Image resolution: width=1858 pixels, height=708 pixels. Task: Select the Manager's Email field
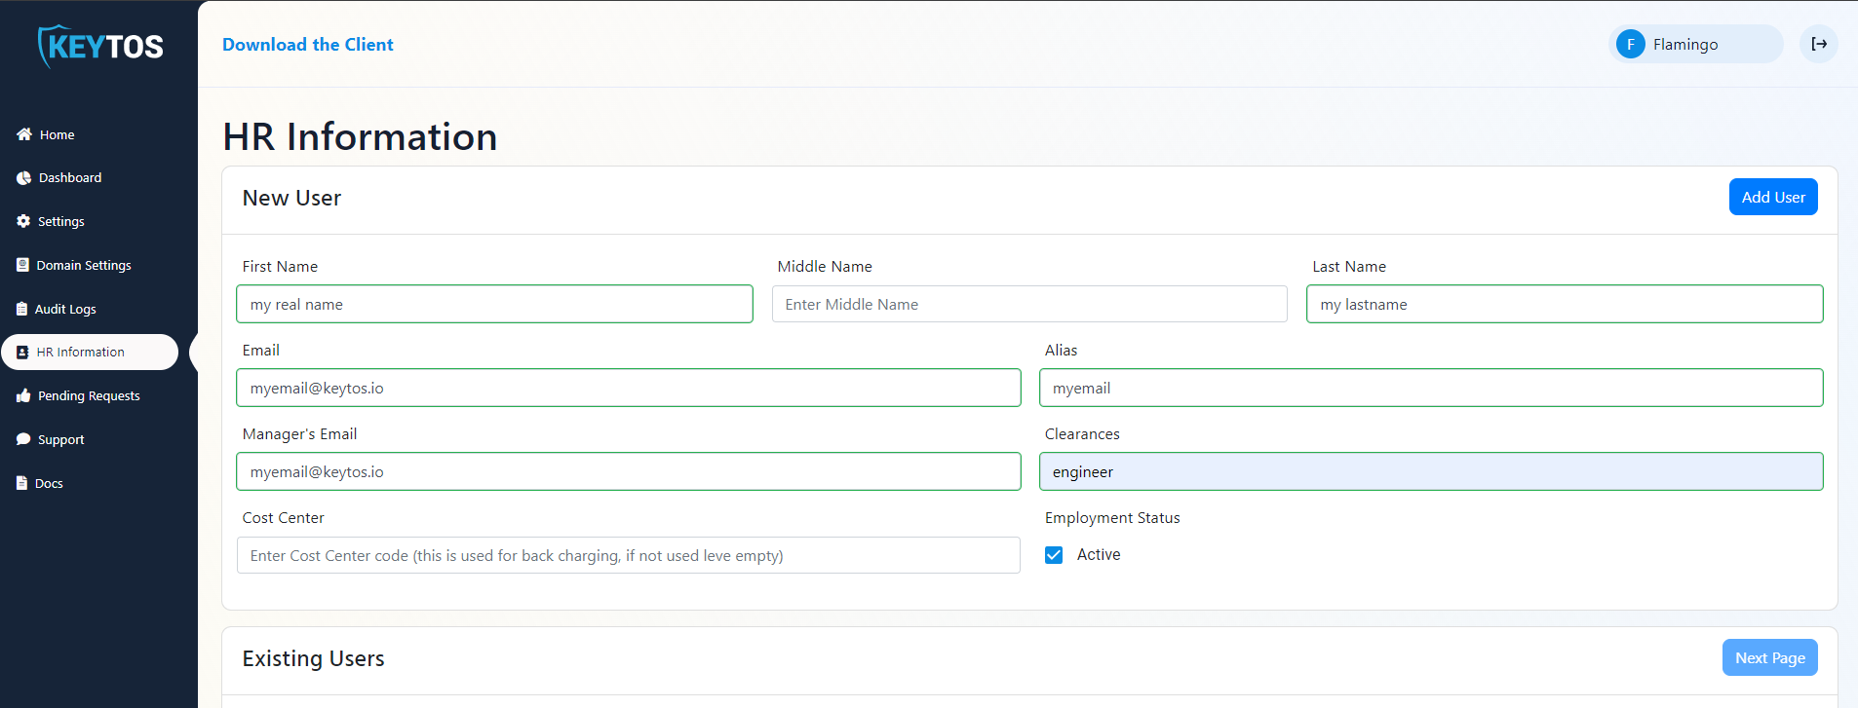click(629, 471)
